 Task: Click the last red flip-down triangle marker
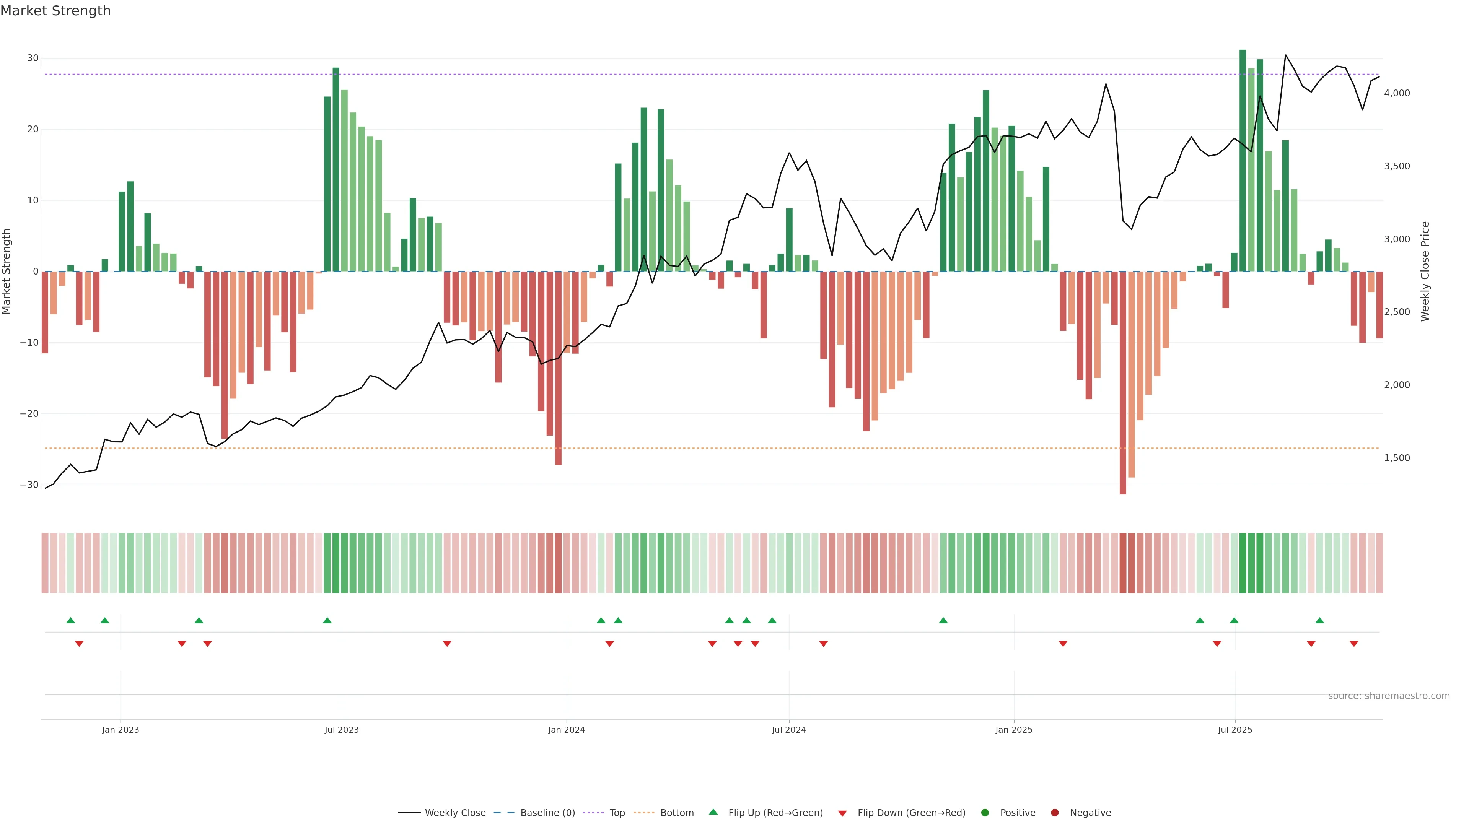[x=1354, y=644]
